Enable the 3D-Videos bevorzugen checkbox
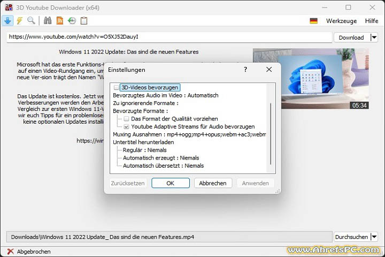Screen dimensions: 385x257 point(116,88)
